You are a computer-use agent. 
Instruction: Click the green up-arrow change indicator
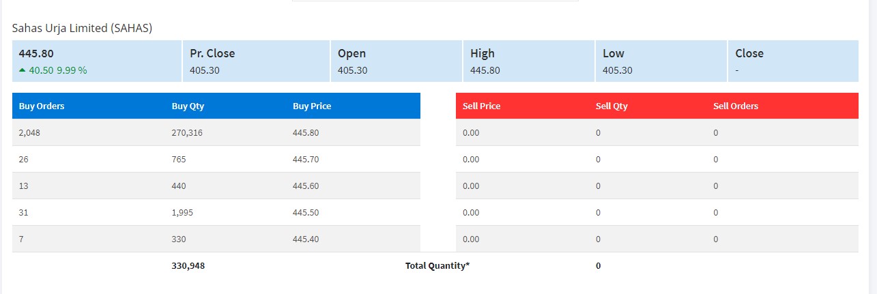23,70
